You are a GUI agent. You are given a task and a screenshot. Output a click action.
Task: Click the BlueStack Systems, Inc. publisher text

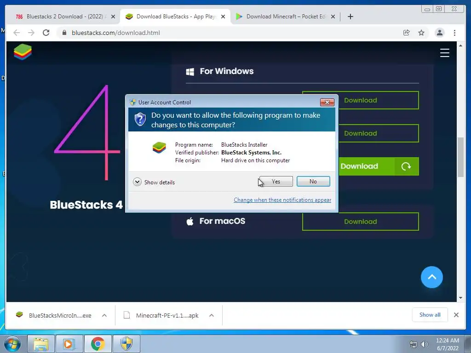252,153
